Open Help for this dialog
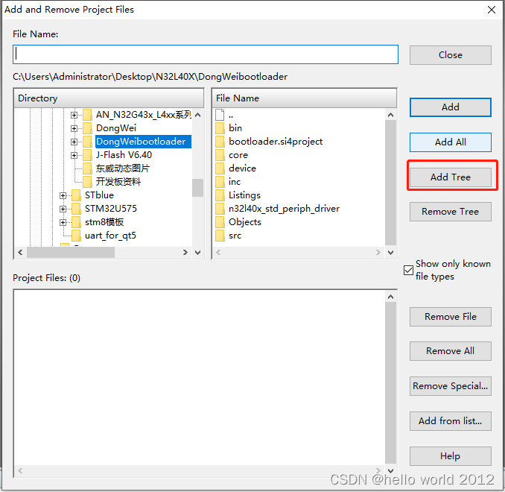Screen dimensions: 505x492 pos(450,456)
